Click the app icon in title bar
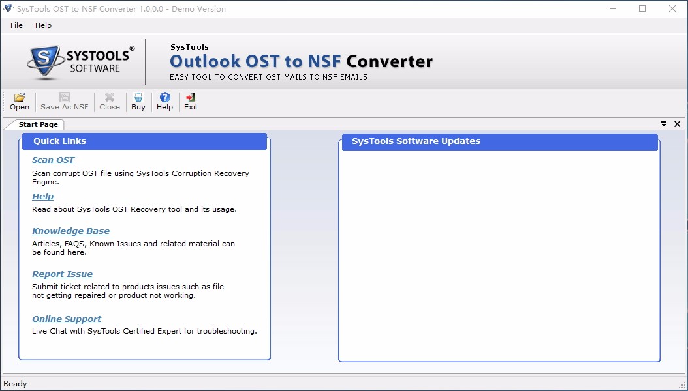Screen dimensions: 688x391 (8, 8)
